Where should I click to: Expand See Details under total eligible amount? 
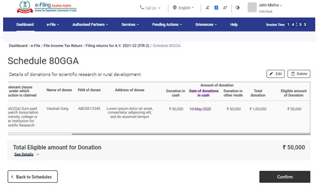point(27,155)
